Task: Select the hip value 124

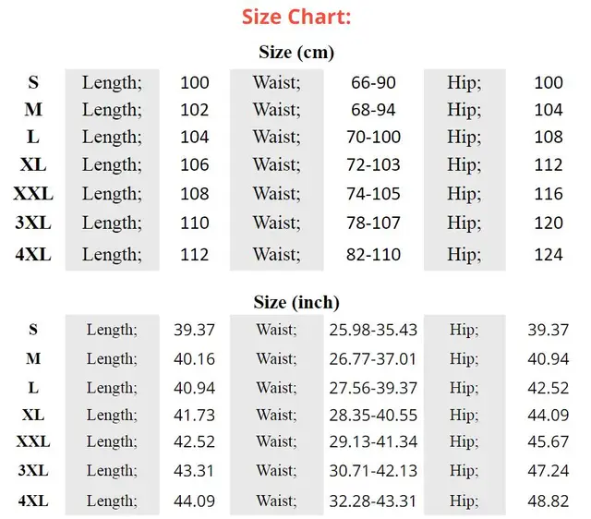Action: click(549, 254)
